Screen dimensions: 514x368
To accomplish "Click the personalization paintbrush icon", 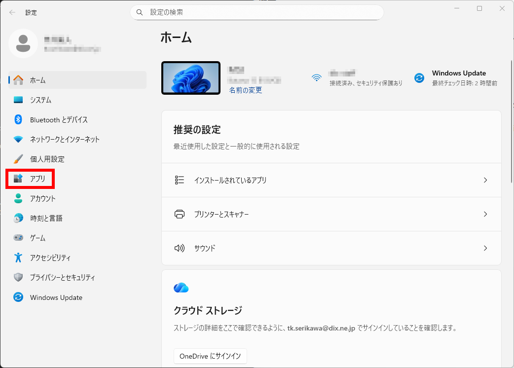I will click(x=18, y=159).
